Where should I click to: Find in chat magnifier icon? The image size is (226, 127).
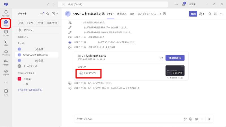click(210, 14)
